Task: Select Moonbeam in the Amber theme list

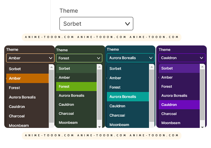Action: (x=27, y=125)
